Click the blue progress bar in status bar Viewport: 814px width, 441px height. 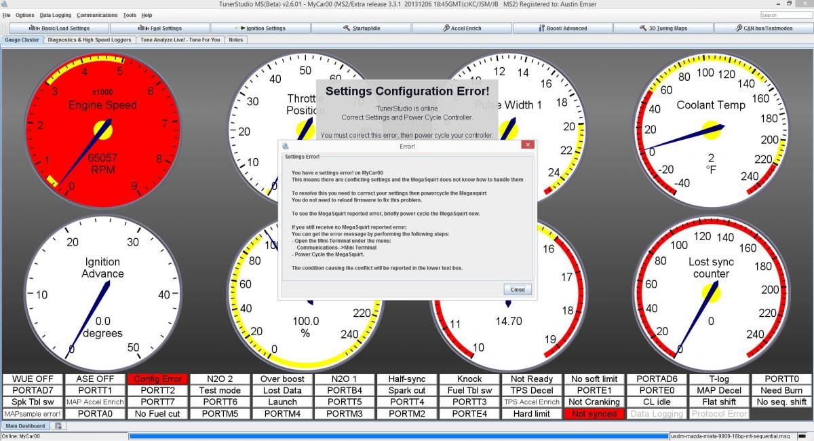click(x=398, y=436)
